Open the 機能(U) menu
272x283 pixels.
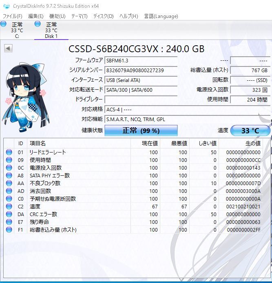pyautogui.click(x=57, y=16)
